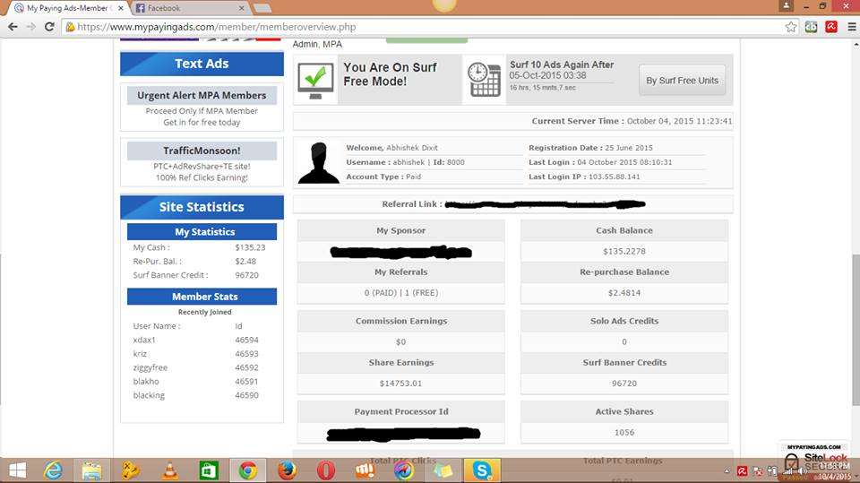Switch to the Facebook tab
This screenshot has width=860, height=483.
click(188, 8)
